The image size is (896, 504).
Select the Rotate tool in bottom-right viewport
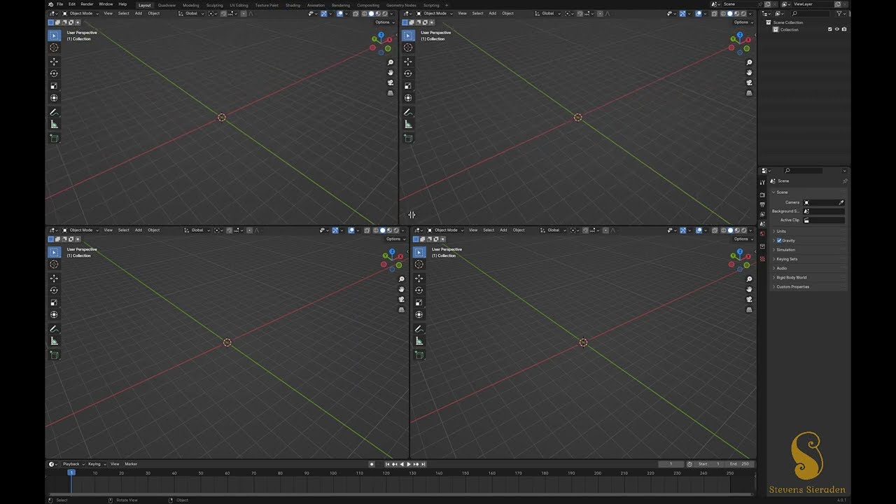click(419, 290)
